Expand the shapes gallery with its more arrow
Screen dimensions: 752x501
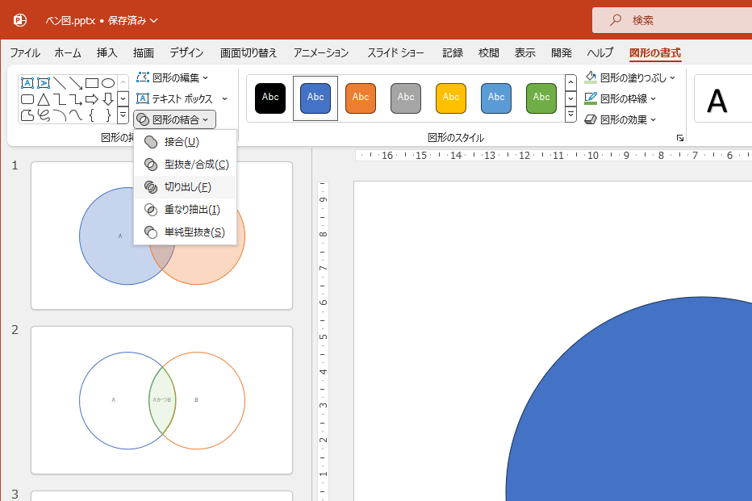(x=123, y=115)
